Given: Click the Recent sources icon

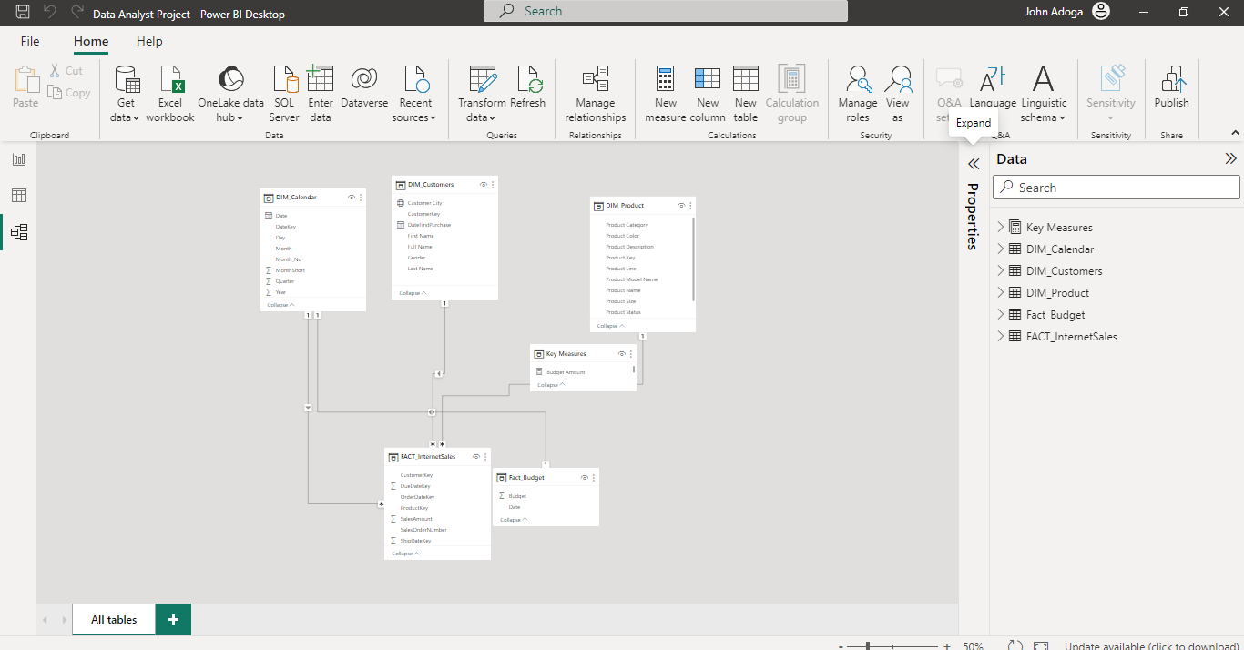Looking at the screenshot, I should [x=415, y=80].
